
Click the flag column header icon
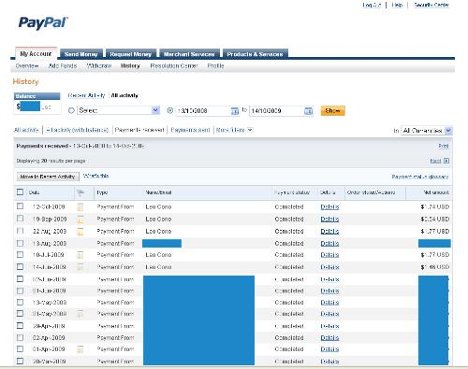pos(80,193)
